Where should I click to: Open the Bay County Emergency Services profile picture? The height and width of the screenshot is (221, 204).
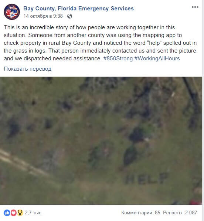pos(12,12)
